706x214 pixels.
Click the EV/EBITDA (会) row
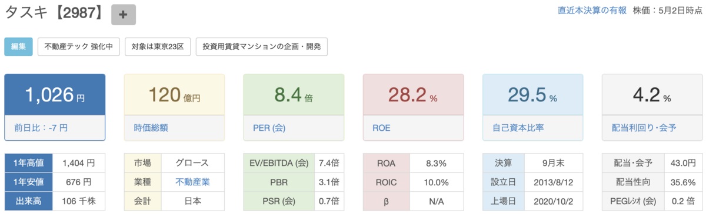tap(294, 162)
